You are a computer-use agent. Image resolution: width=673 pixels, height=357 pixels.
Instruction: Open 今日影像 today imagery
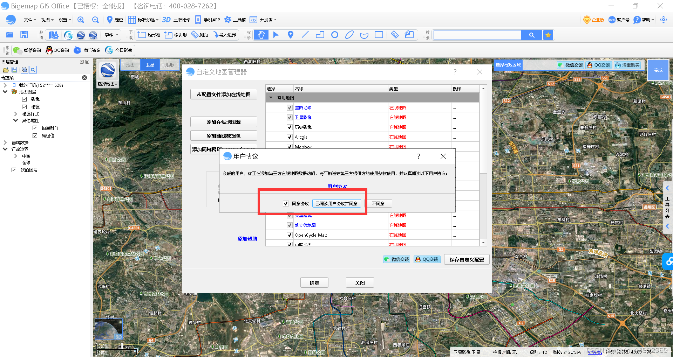tap(119, 50)
